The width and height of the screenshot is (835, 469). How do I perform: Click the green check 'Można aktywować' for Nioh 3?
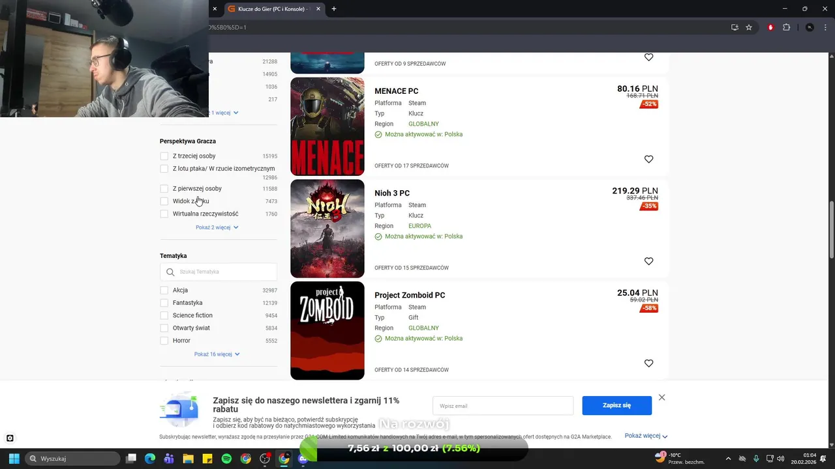(x=378, y=236)
